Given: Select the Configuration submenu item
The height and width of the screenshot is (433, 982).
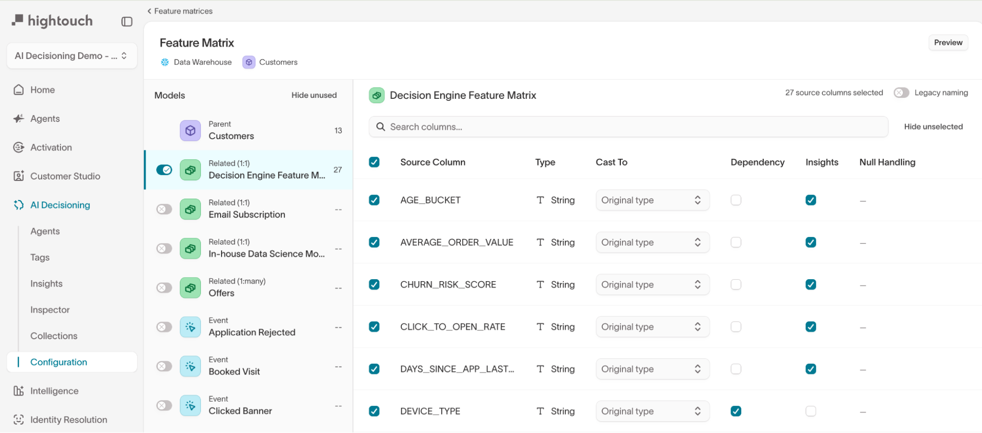Looking at the screenshot, I should click(72, 362).
